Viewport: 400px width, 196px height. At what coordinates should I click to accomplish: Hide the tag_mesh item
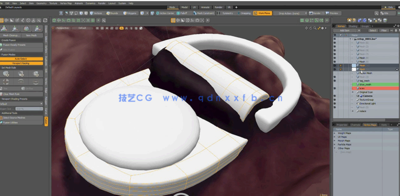[x=335, y=81]
